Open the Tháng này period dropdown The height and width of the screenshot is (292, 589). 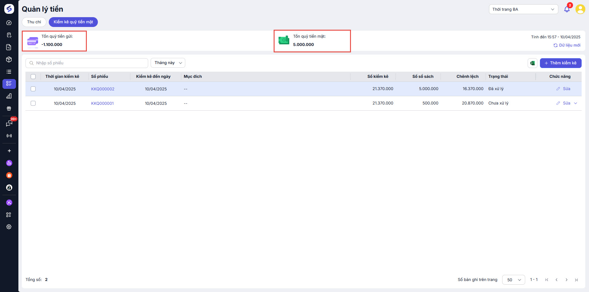tap(168, 63)
